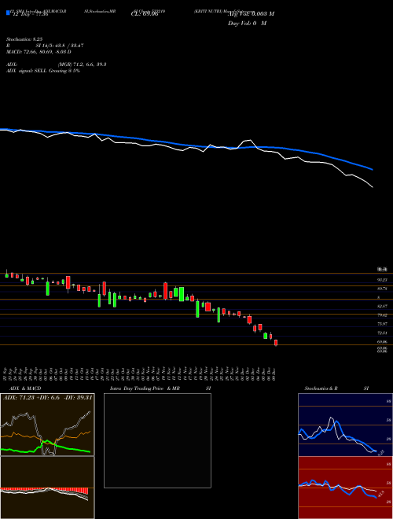Click the 'ADX signal: SELL Growing @ 5%' text
The height and width of the screenshot is (519, 393).
point(43,71)
